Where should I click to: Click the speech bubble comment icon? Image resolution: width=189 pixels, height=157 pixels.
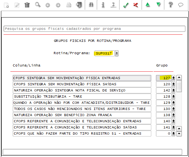[181, 5]
